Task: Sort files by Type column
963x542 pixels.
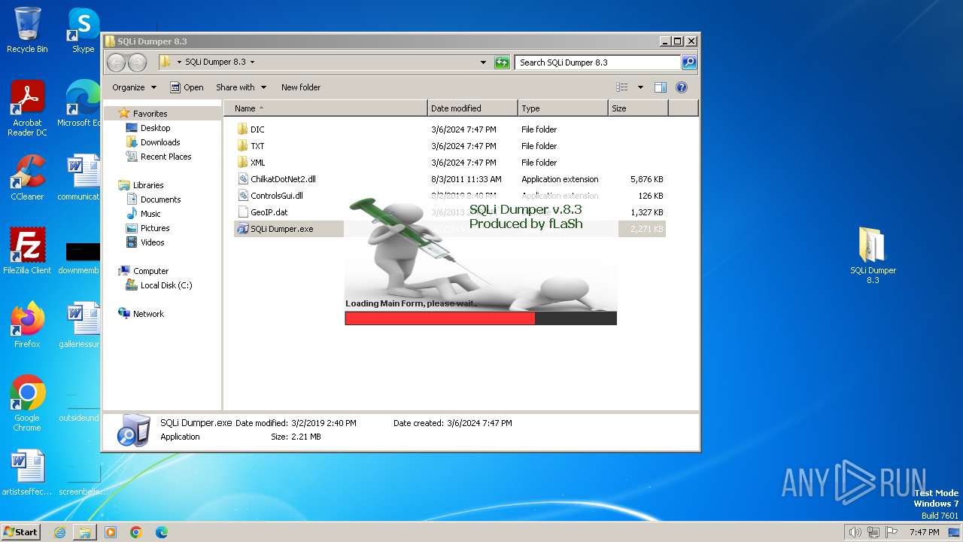Action: (563, 108)
